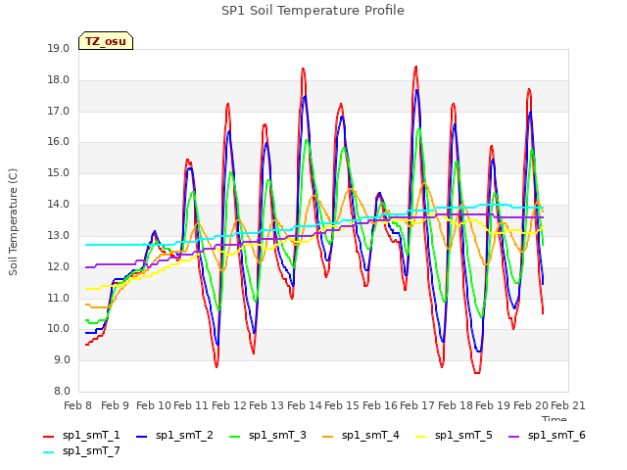This screenshot has width=627, height=470.
Task: Click the 8.0 y-axis tick label
Action: (x=62, y=391)
